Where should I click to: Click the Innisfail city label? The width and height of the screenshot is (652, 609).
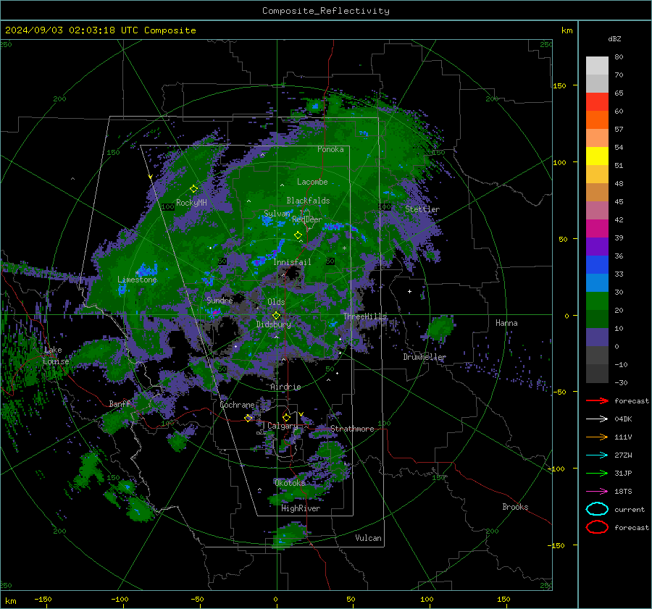pyautogui.click(x=292, y=262)
